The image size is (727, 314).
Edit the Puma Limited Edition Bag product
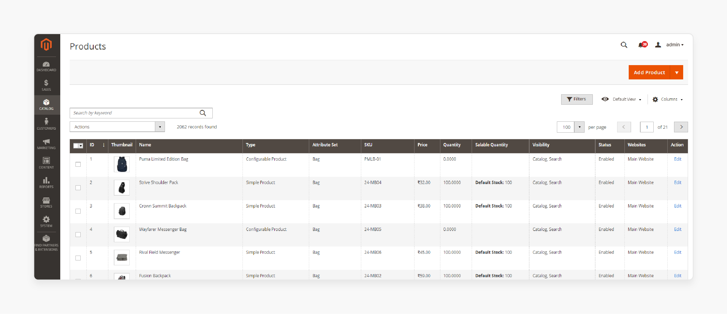677,159
